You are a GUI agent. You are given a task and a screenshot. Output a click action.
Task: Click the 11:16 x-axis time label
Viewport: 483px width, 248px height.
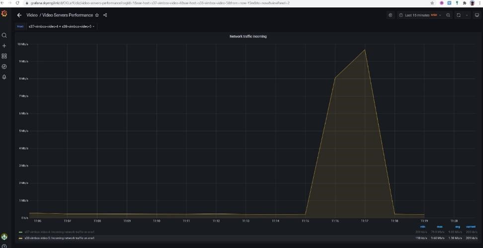(335, 221)
